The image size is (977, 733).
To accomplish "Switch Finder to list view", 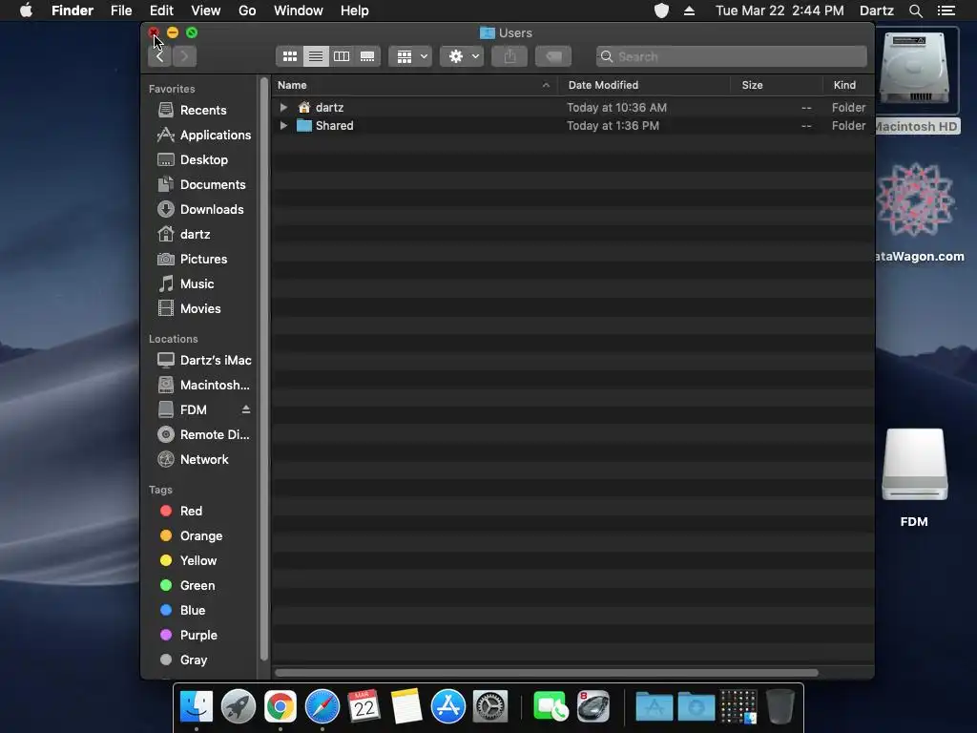I will tap(316, 56).
